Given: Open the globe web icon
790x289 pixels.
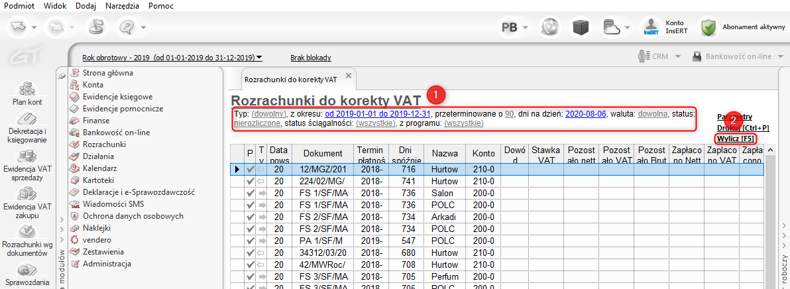Looking at the screenshot, I should pos(549,27).
